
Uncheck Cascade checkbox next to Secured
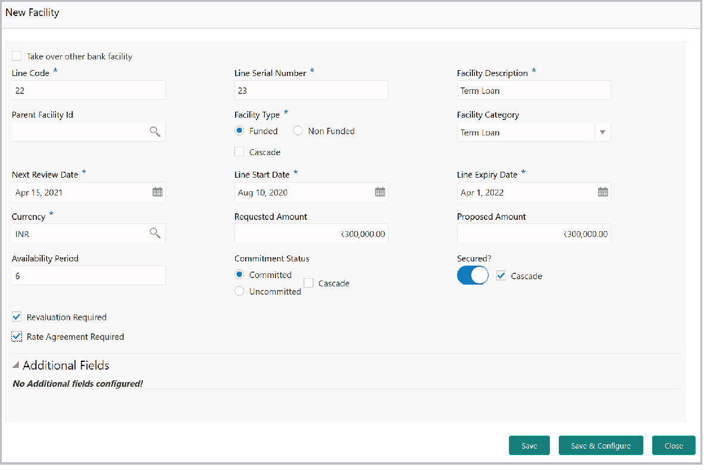click(x=502, y=276)
